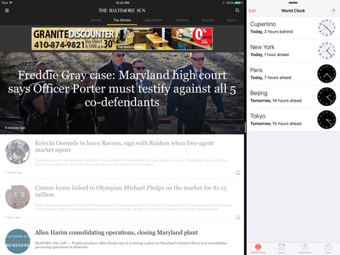Tap 'Today, 2 hours behind' under Cupertino
340x255 pixels.
click(x=272, y=31)
